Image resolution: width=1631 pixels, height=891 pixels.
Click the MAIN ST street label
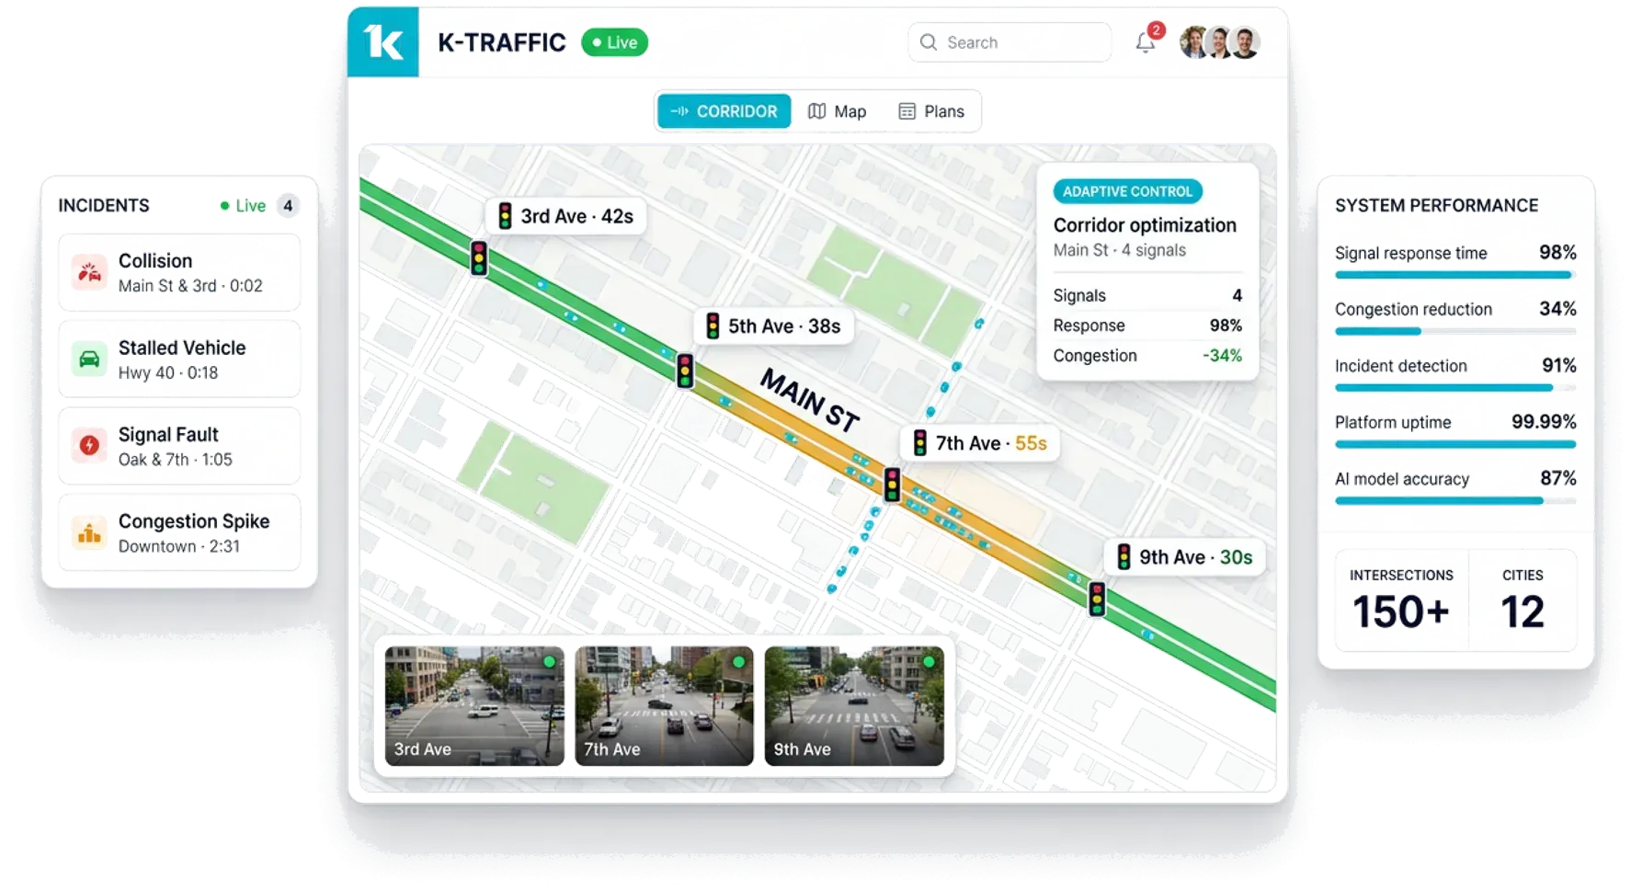click(810, 399)
